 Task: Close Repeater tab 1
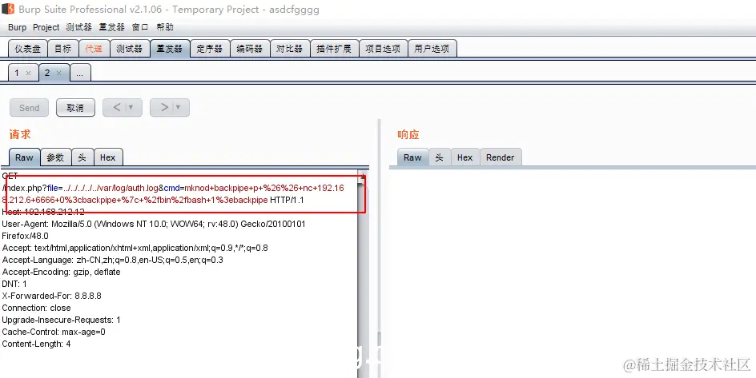pos(28,73)
